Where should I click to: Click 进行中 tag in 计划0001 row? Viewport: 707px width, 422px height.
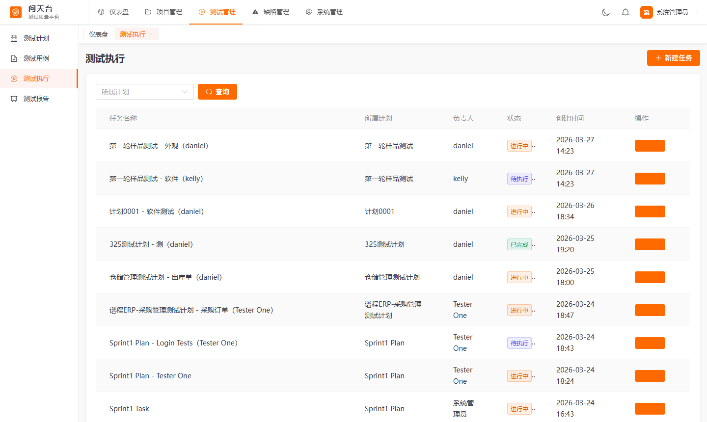click(519, 211)
